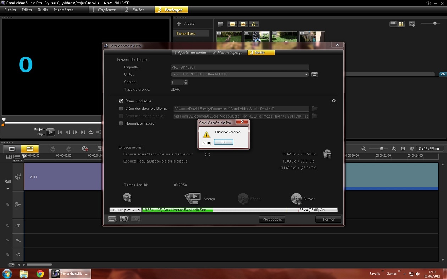Jump to the end of the project
Image resolution: width=447 pixels, height=279 pixels.
pyautogui.click(x=83, y=132)
